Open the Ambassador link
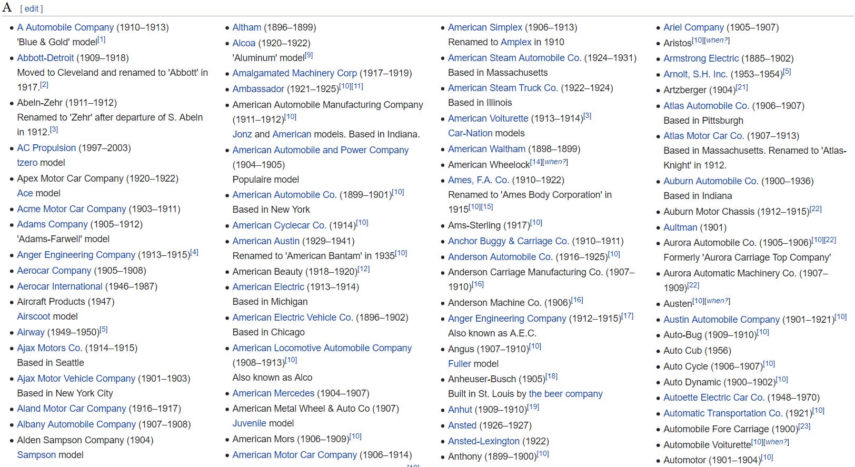Viewport: 855px width, 467px height. pos(258,89)
